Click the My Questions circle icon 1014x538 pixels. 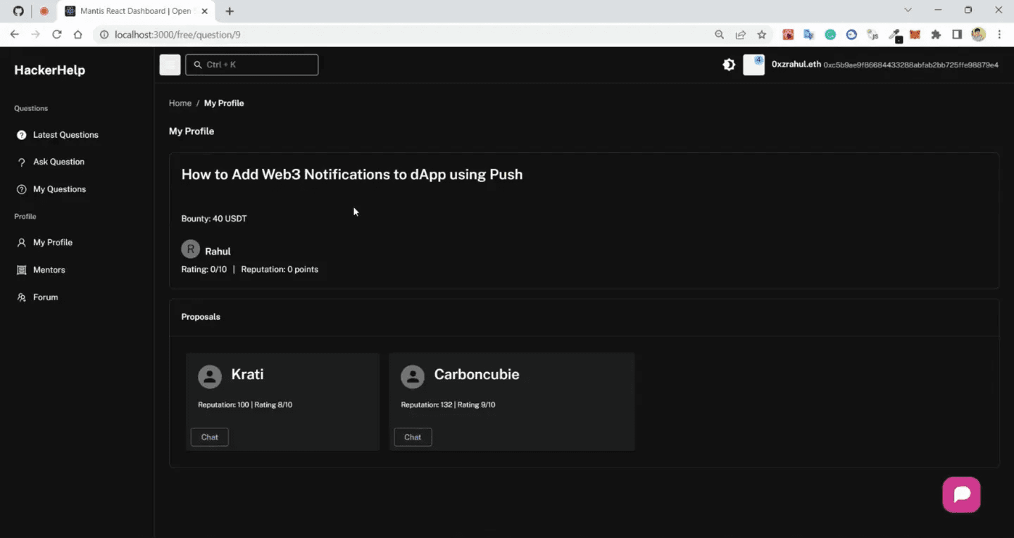(x=22, y=189)
